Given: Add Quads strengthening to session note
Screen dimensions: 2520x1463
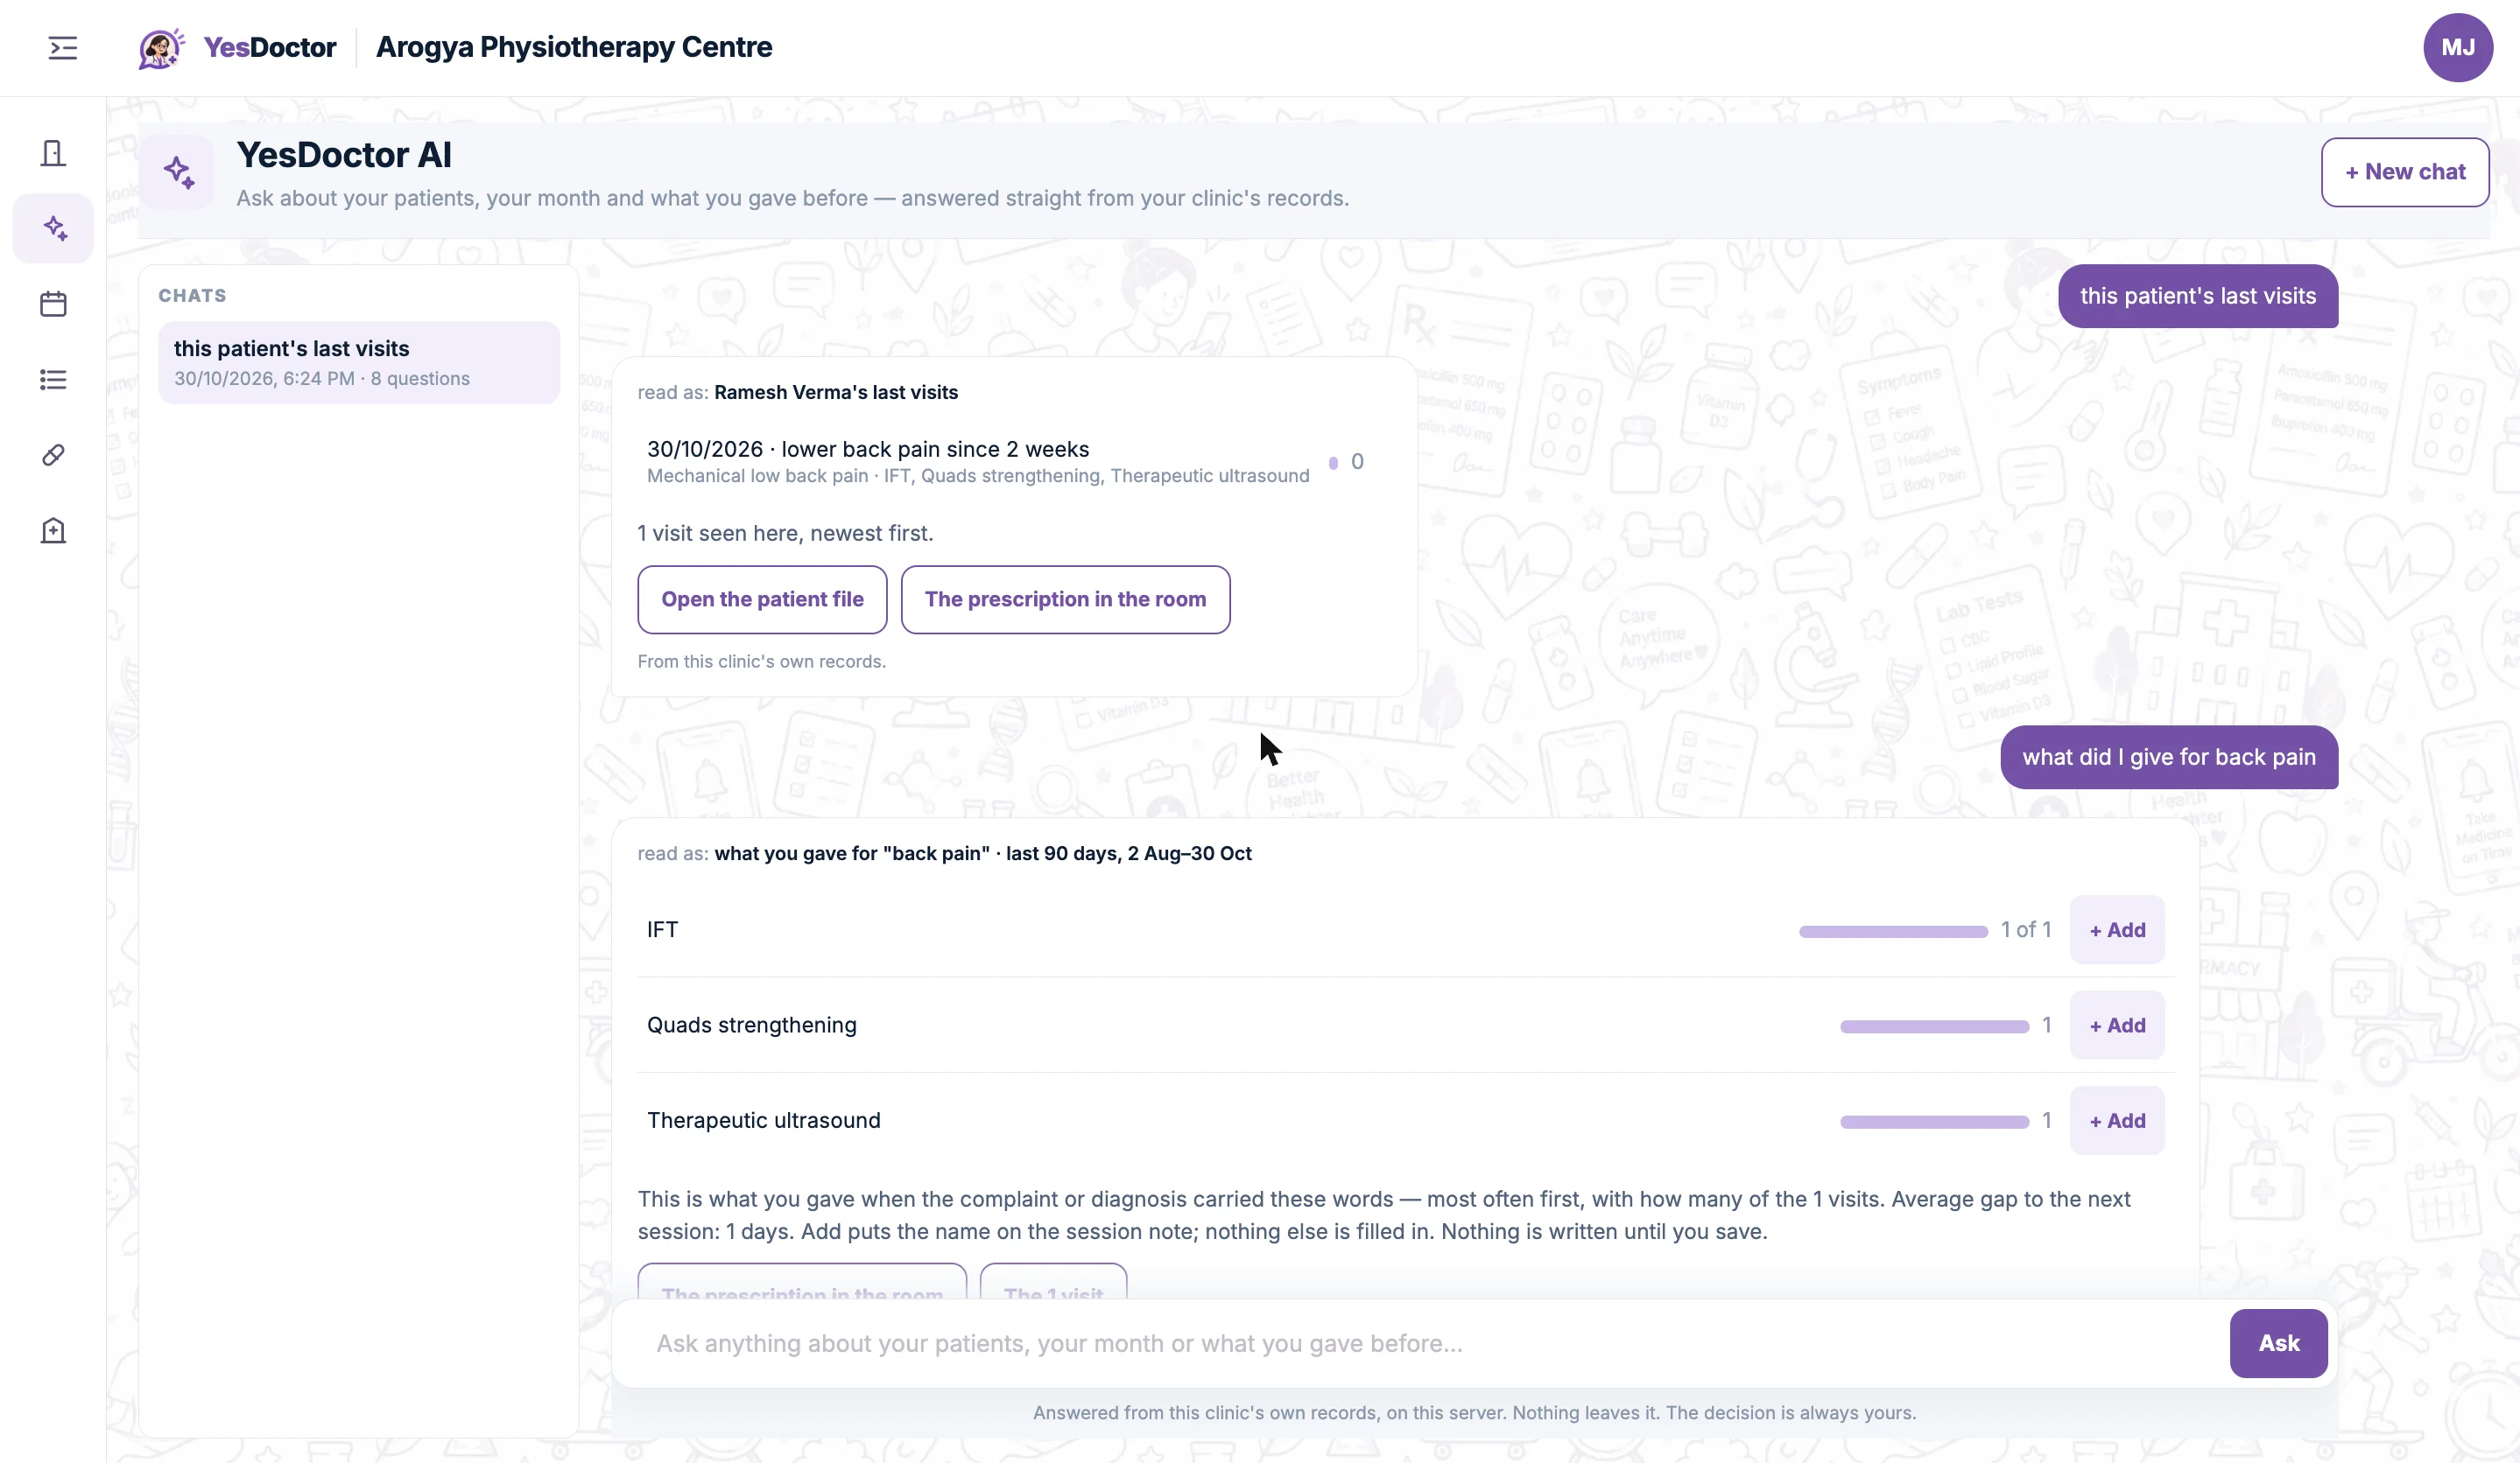Looking at the screenshot, I should click(x=2116, y=1025).
